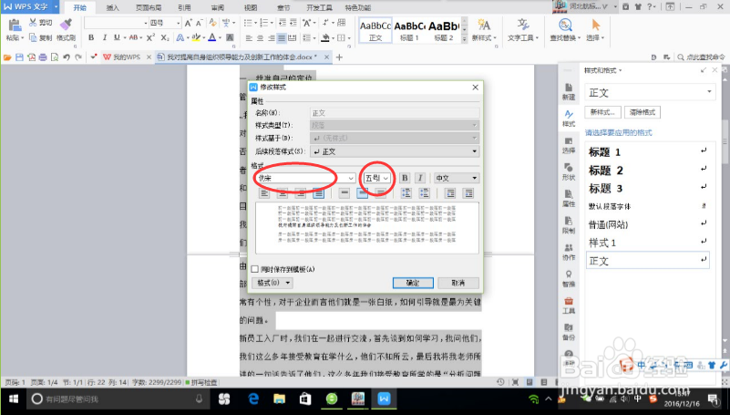Click the Open folder icon in quick toolbar
Screen dimensions: 730x415
[7, 57]
